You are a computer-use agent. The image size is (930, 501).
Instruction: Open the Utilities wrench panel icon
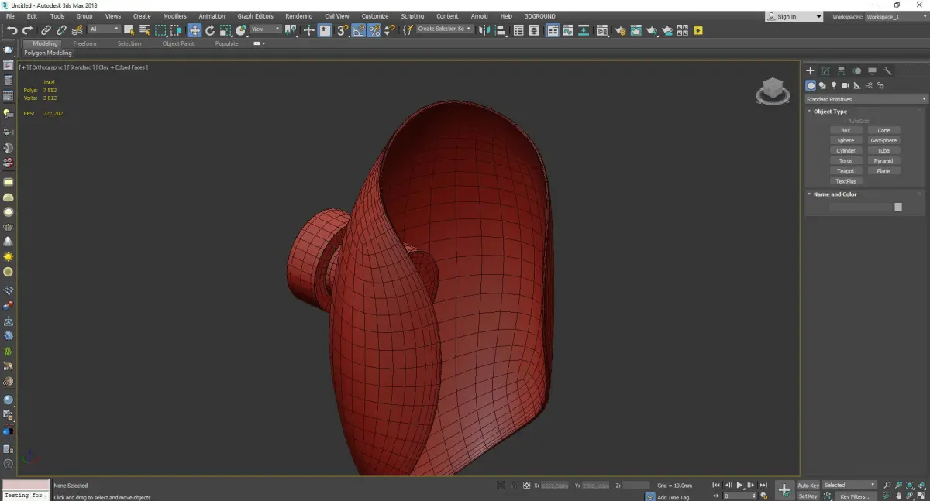point(888,70)
